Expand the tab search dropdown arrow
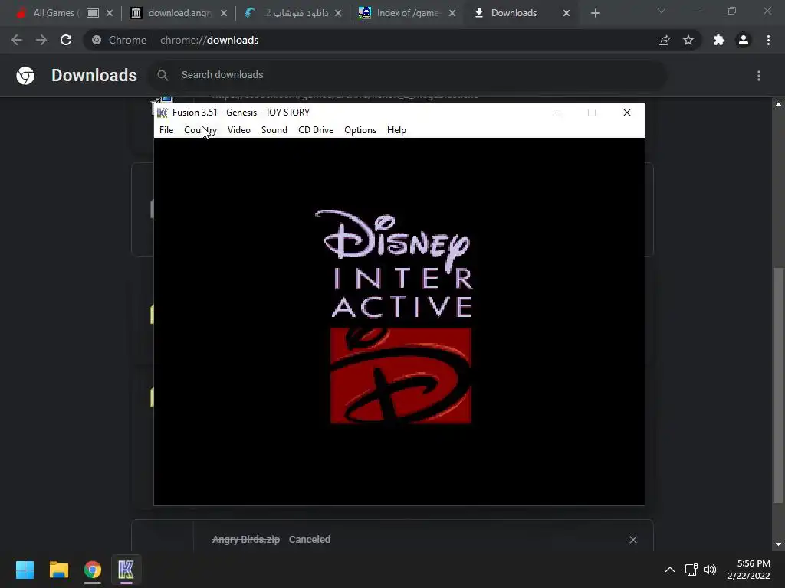 click(x=662, y=11)
